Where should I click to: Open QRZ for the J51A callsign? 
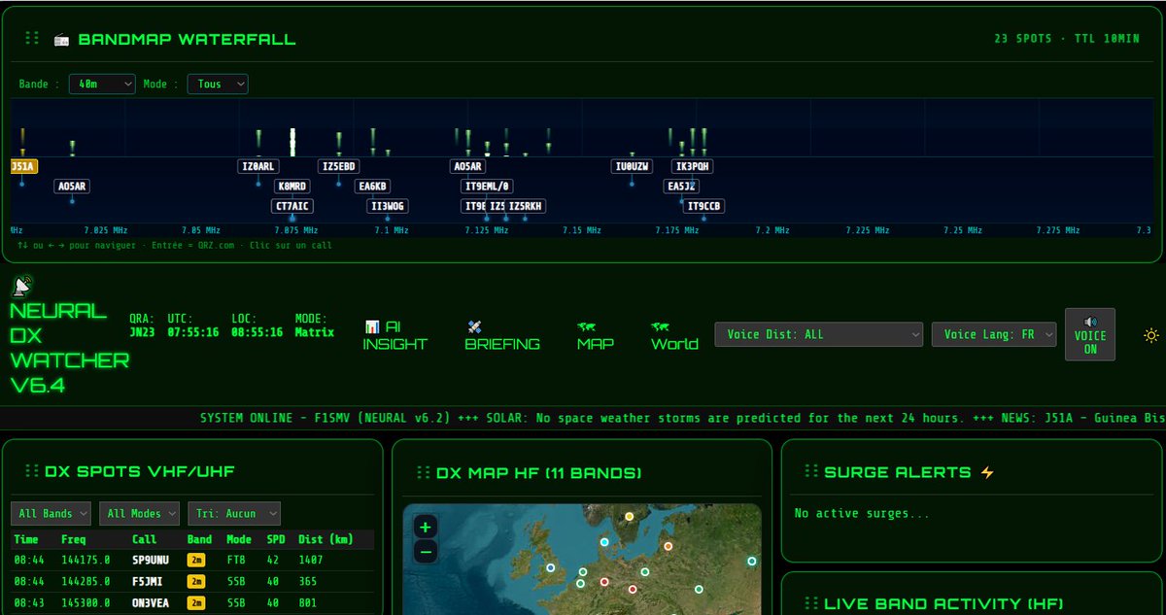[21, 166]
